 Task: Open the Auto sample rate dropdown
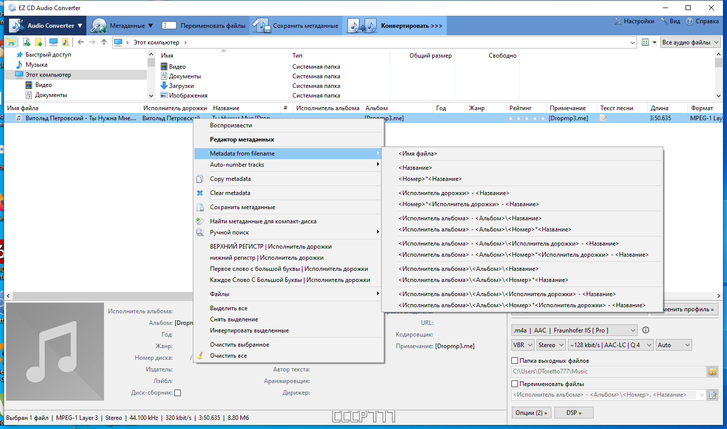pyautogui.click(x=673, y=345)
